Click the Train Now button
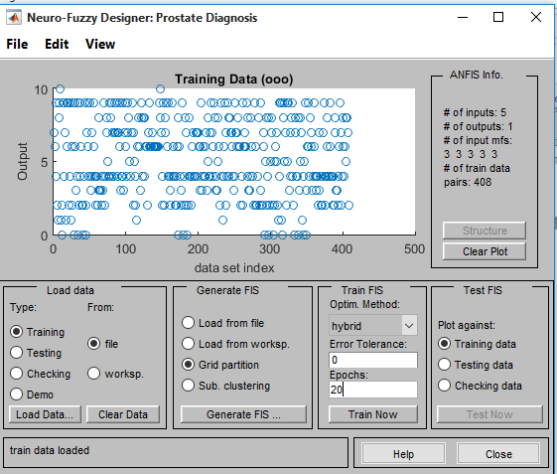This screenshot has width=557, height=474. (373, 414)
